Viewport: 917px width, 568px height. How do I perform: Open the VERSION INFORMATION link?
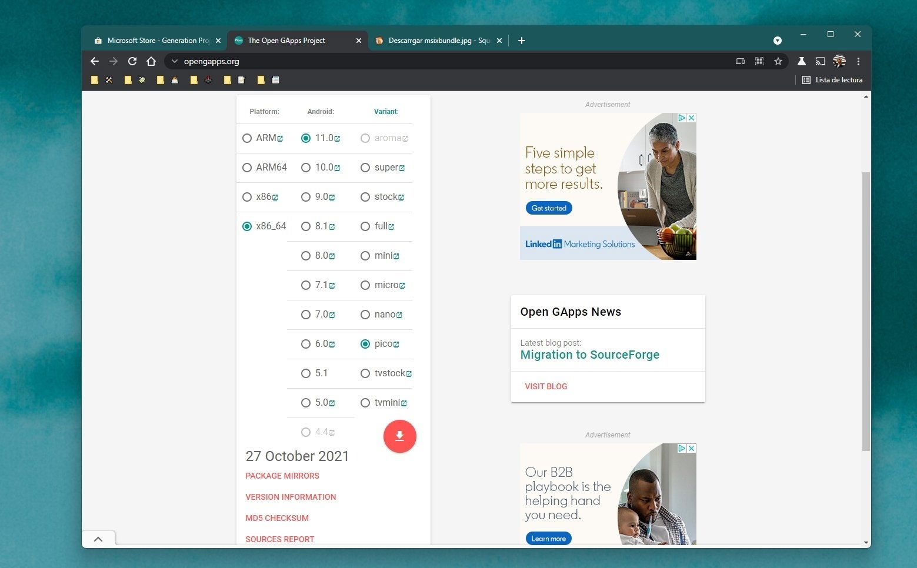[x=291, y=497]
